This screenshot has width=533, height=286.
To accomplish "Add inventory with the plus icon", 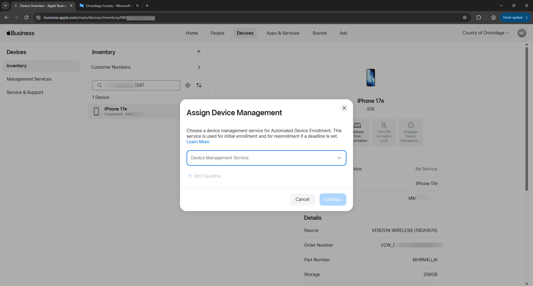I will (x=199, y=52).
